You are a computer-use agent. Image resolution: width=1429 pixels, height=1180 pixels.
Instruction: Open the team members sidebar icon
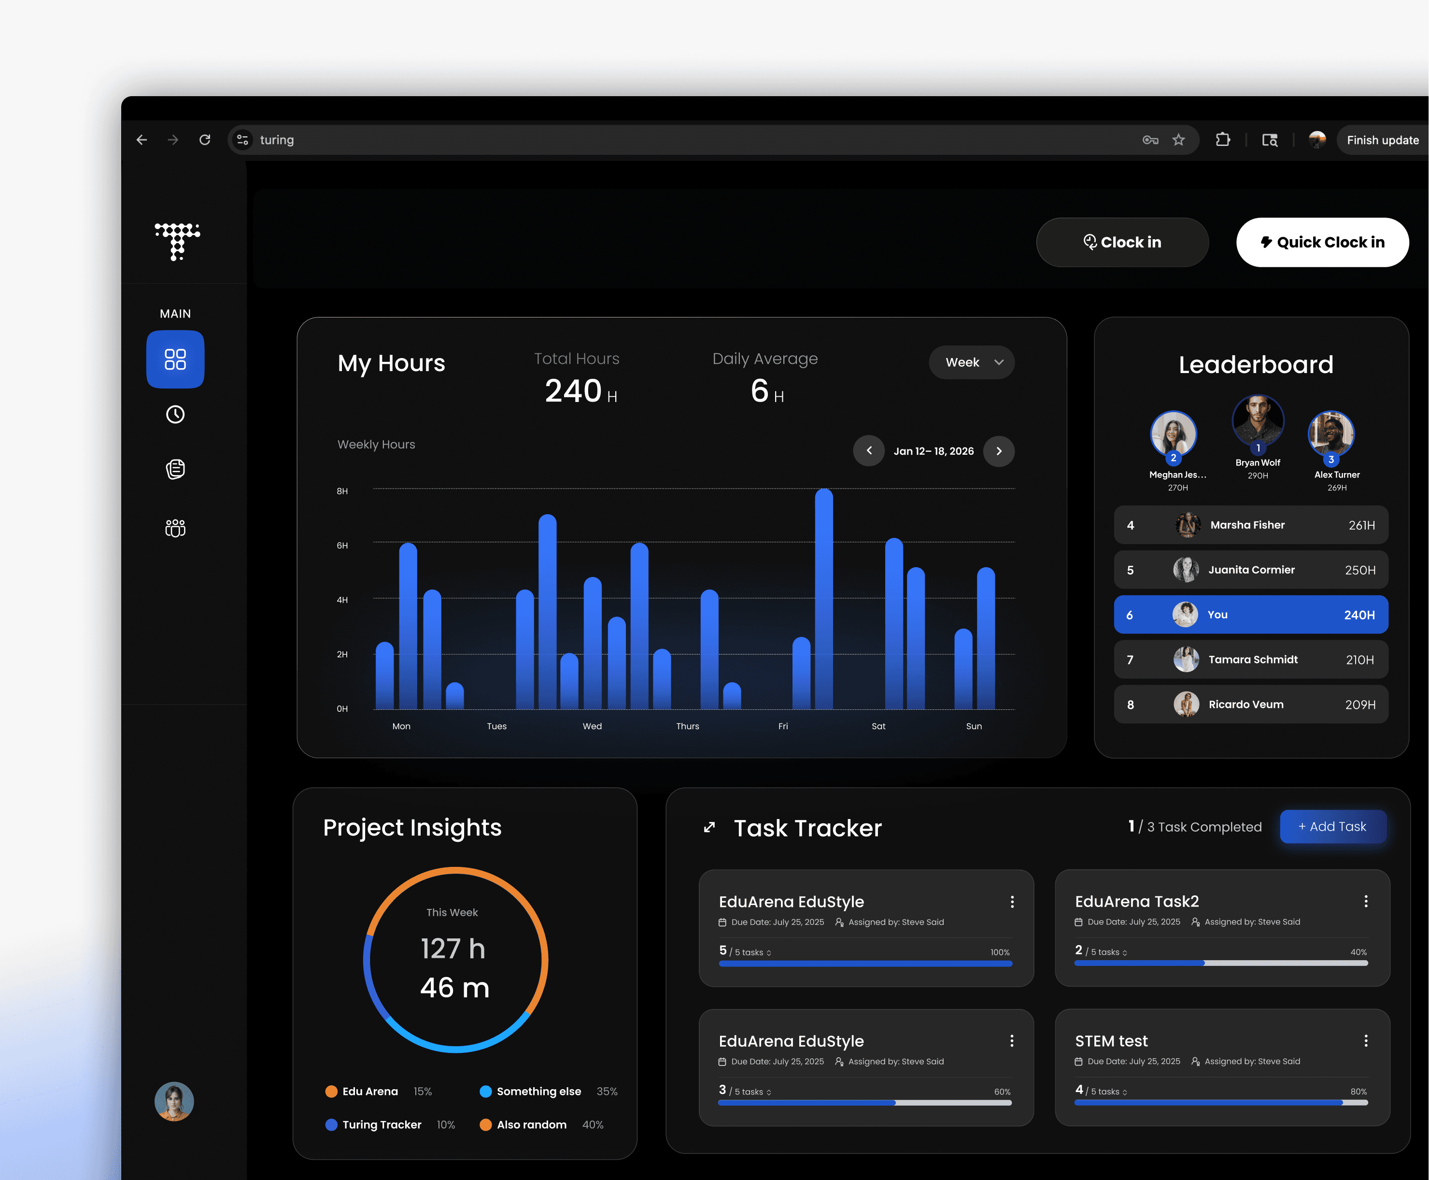coord(175,528)
